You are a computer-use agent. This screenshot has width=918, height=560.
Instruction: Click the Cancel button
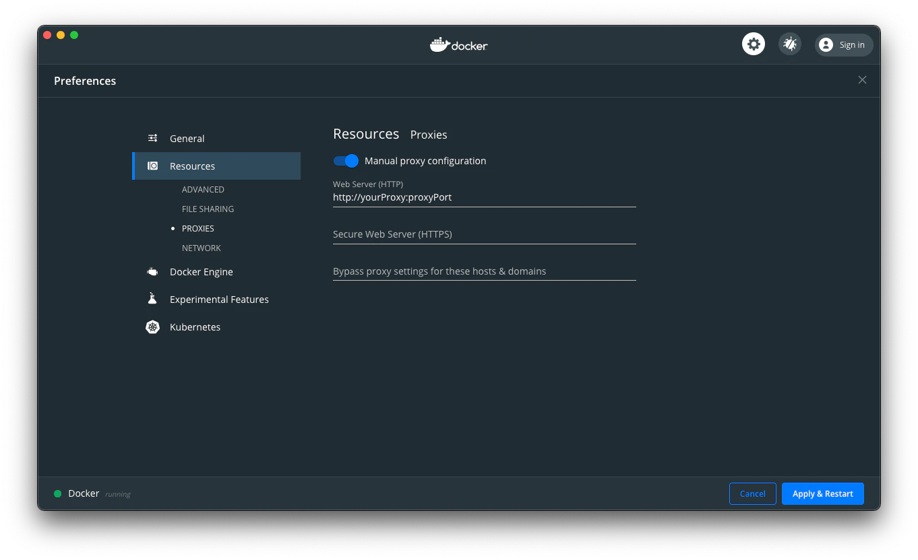pos(753,493)
